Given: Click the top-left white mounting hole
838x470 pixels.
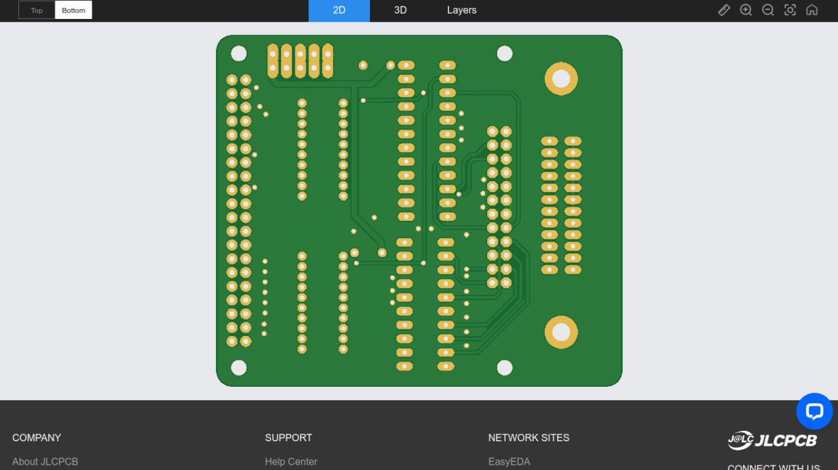Looking at the screenshot, I should [239, 54].
